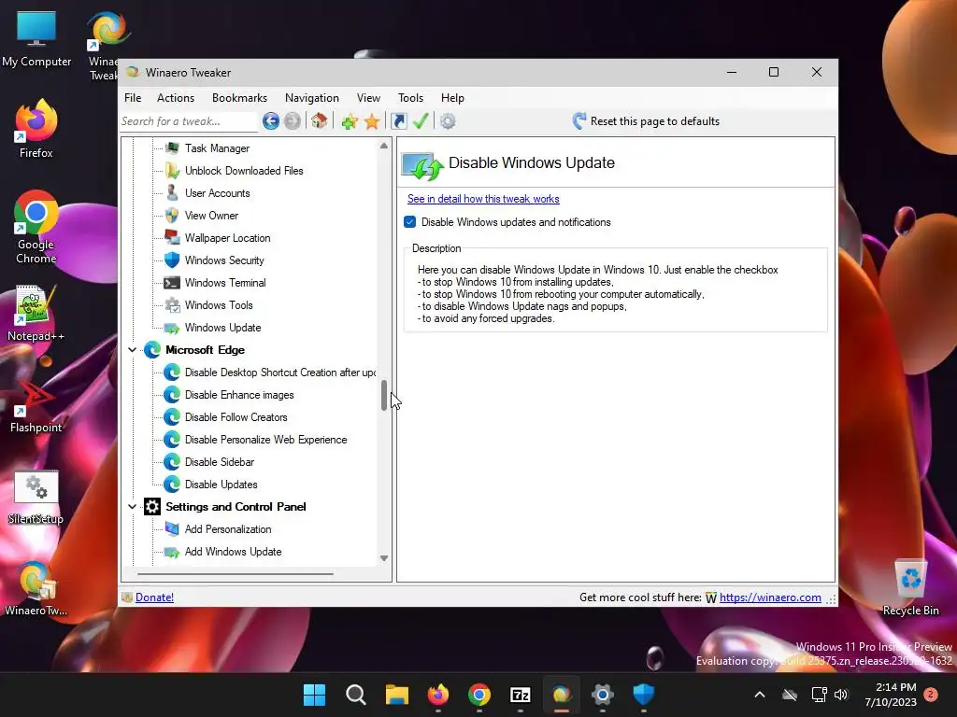Open bookmarks using the gold star icon

pyautogui.click(x=372, y=121)
